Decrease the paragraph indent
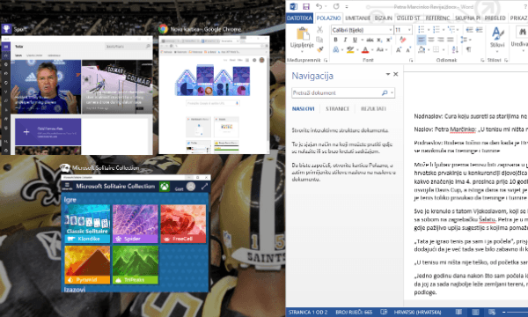Screen dimensions: 528x317 coord(469,30)
